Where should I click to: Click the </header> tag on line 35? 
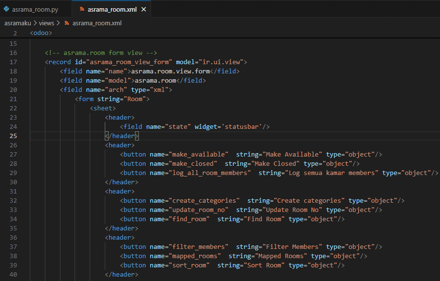point(121,228)
